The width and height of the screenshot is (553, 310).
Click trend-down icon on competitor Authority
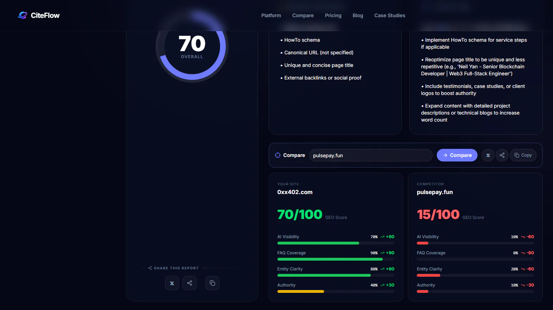523,285
